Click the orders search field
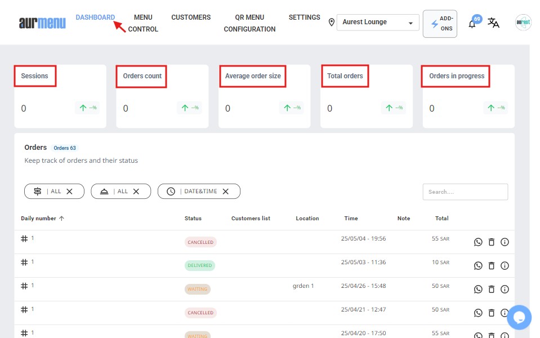Screen dimensions: 540x338 tap(465, 192)
